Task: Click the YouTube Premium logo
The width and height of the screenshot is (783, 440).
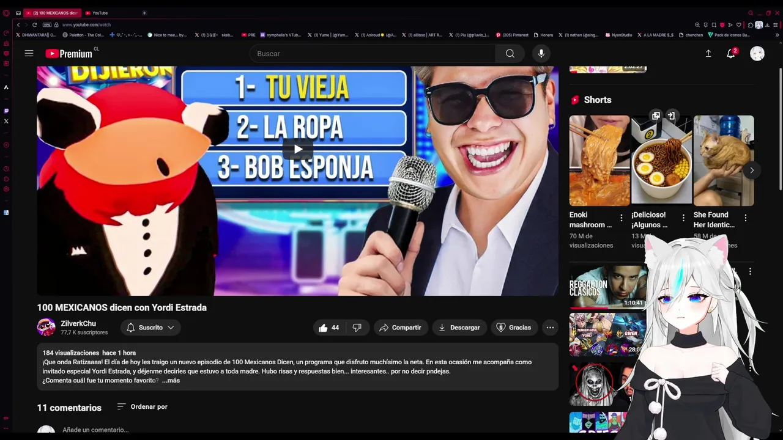Action: [x=69, y=54]
